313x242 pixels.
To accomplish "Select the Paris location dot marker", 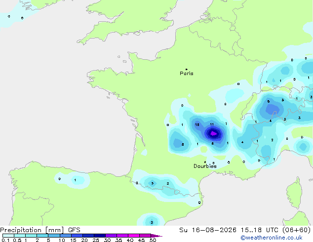I will pyautogui.click(x=187, y=69).
